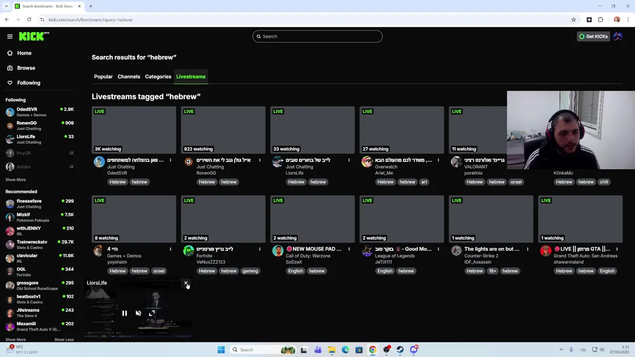Screen dimensions: 635x357
Task: Reload the page in Chrome
Action: (29, 20)
